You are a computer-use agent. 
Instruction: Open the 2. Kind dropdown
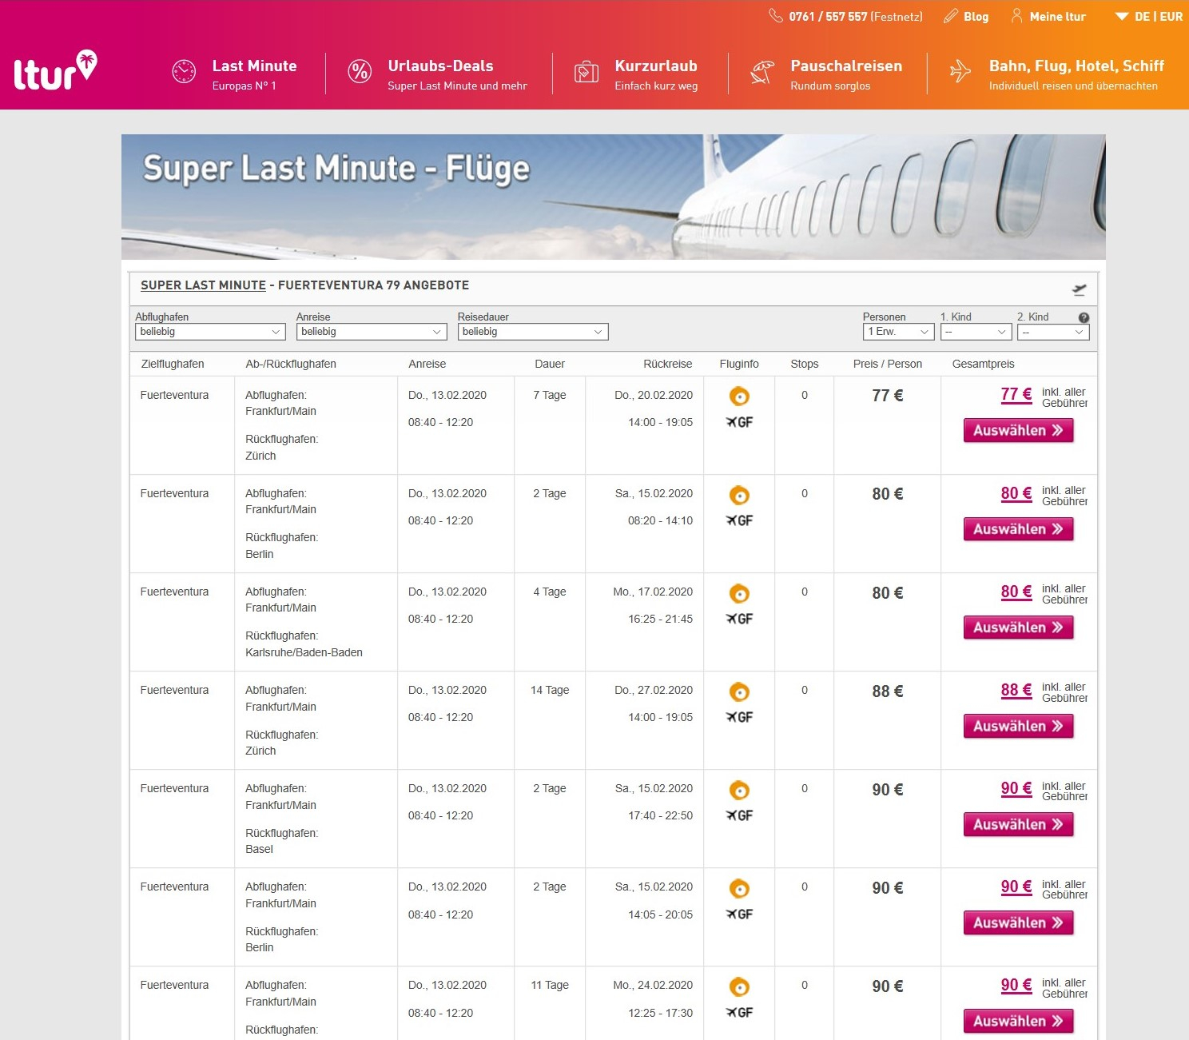(1053, 332)
